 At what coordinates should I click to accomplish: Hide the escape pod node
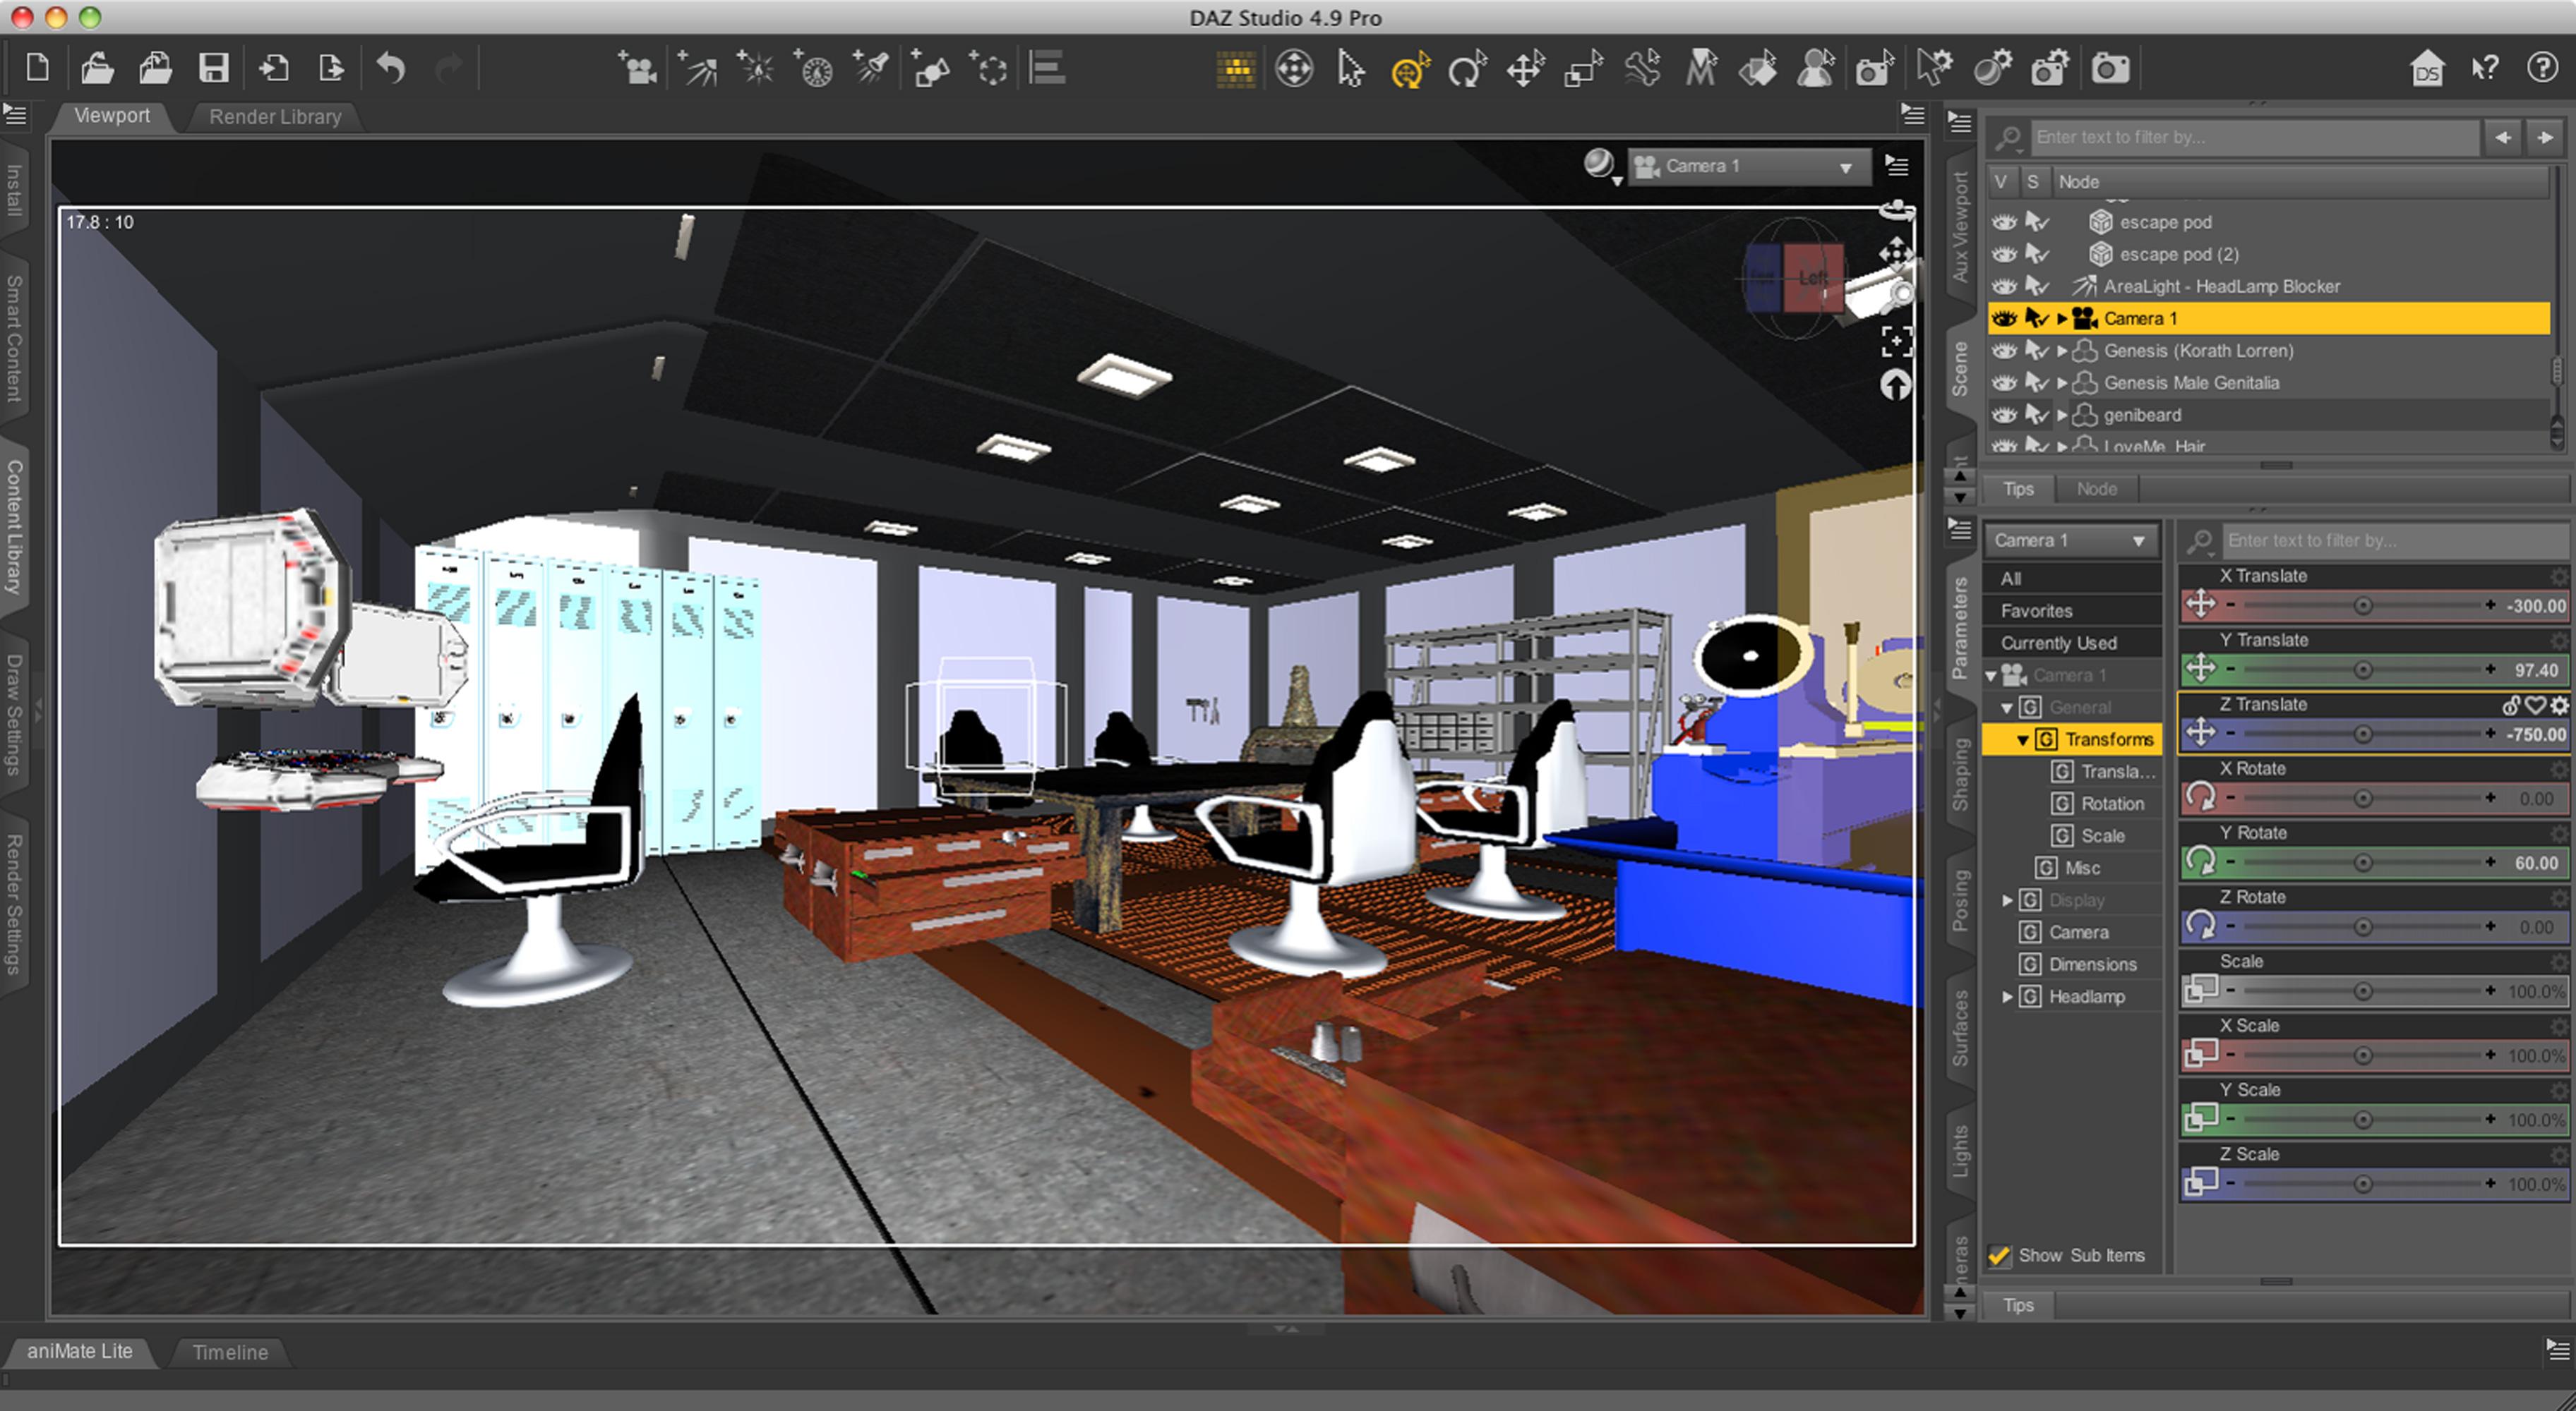click(2003, 222)
